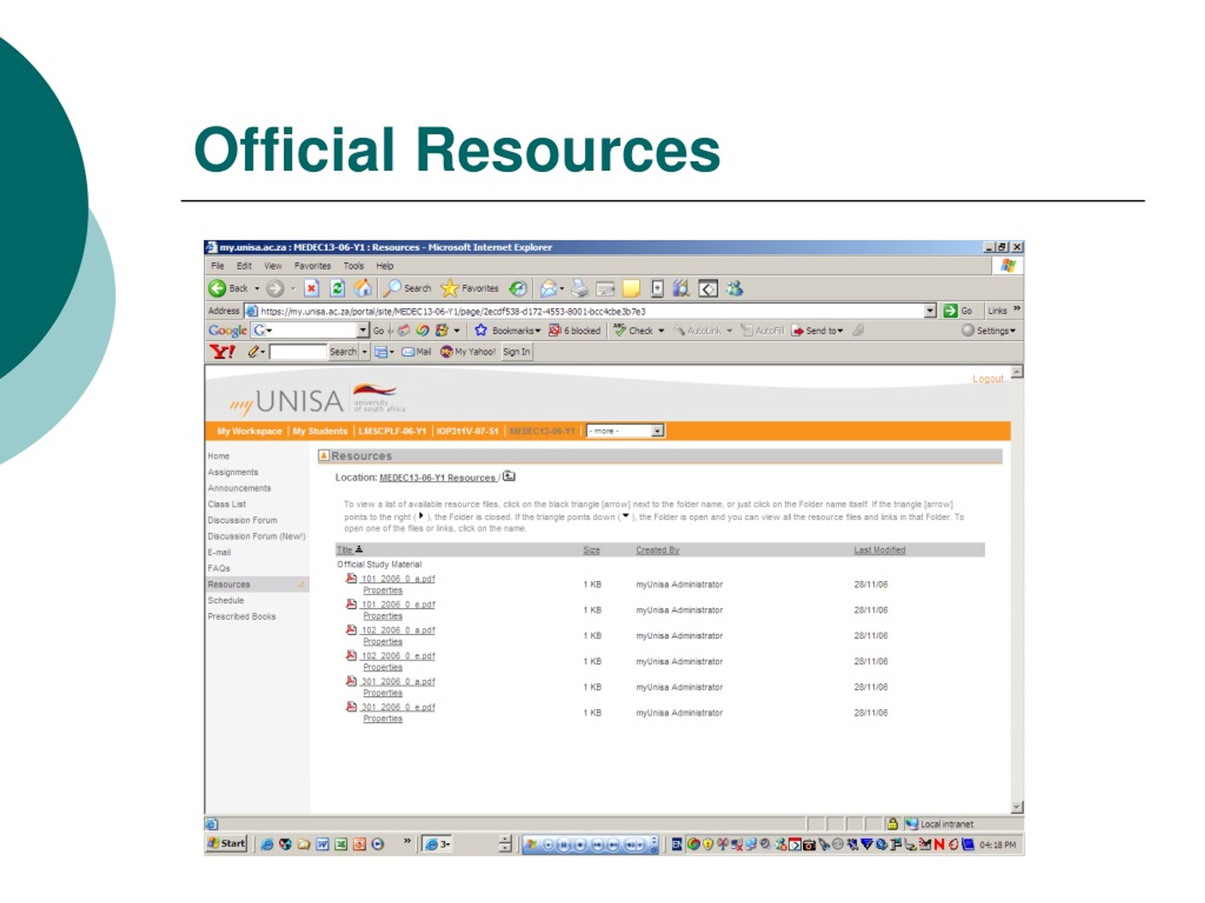Click the Refresh page icon
The image size is (1205, 903).
[338, 288]
